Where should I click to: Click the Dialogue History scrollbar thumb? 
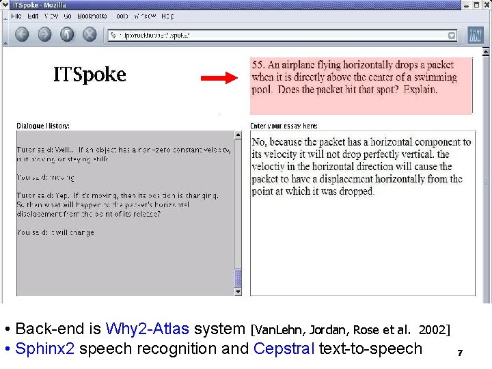pyautogui.click(x=238, y=277)
